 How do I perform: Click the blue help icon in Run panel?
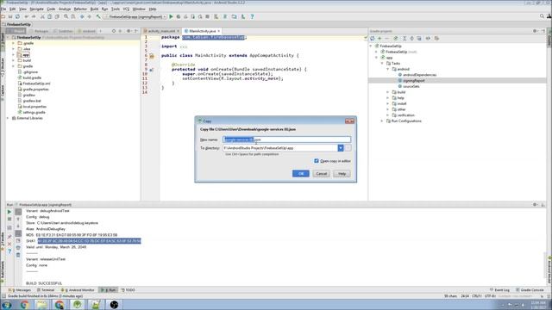pos(9,251)
